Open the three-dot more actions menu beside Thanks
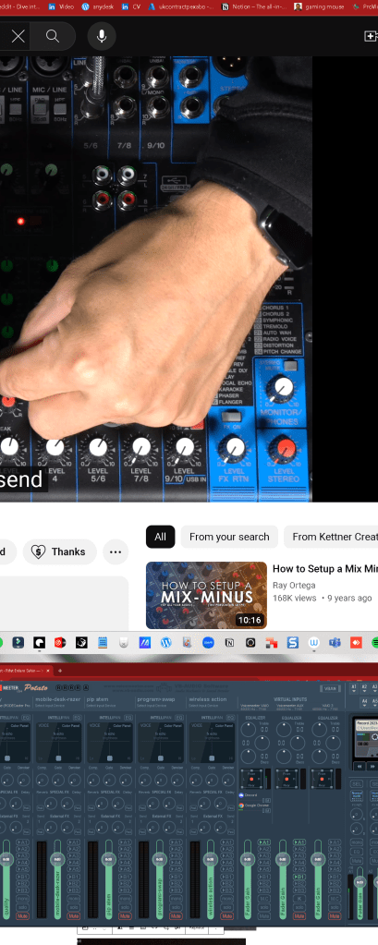The height and width of the screenshot is (945, 378). (x=116, y=551)
